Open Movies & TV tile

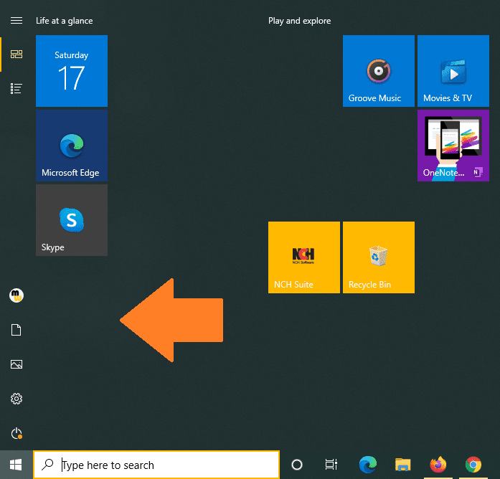(x=453, y=71)
